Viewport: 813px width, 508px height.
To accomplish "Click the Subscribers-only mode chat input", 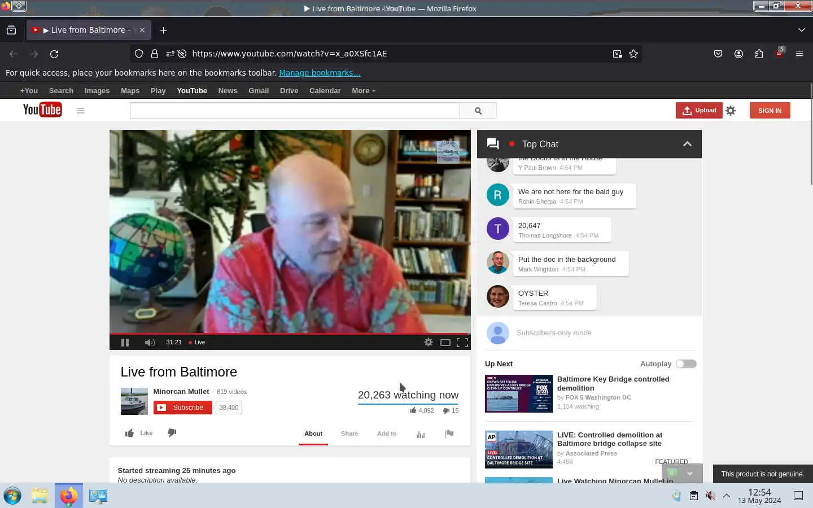I will pos(554,333).
